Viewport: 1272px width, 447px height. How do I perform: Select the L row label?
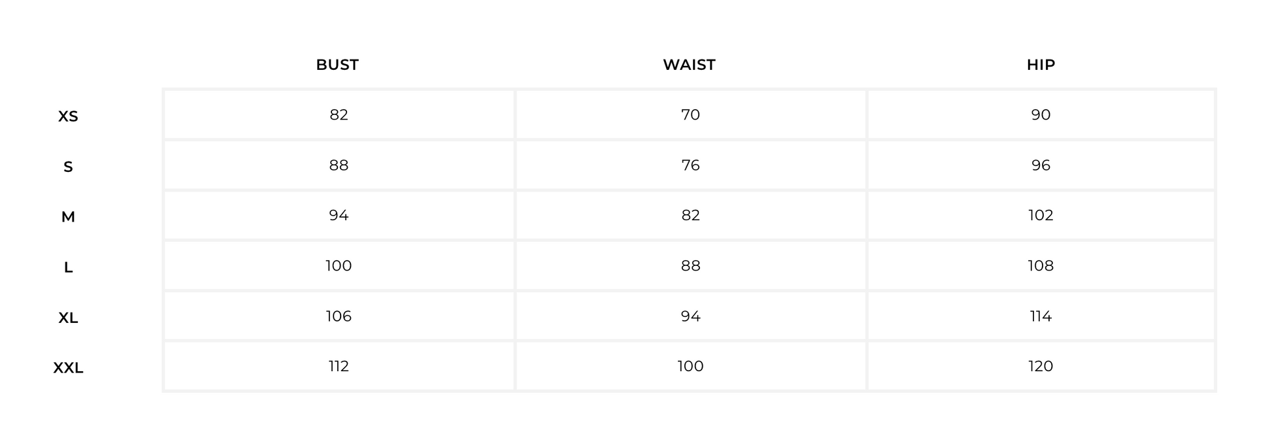click(x=68, y=267)
